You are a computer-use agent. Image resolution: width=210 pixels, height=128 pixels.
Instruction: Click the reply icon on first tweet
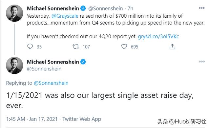tap(30, 46)
